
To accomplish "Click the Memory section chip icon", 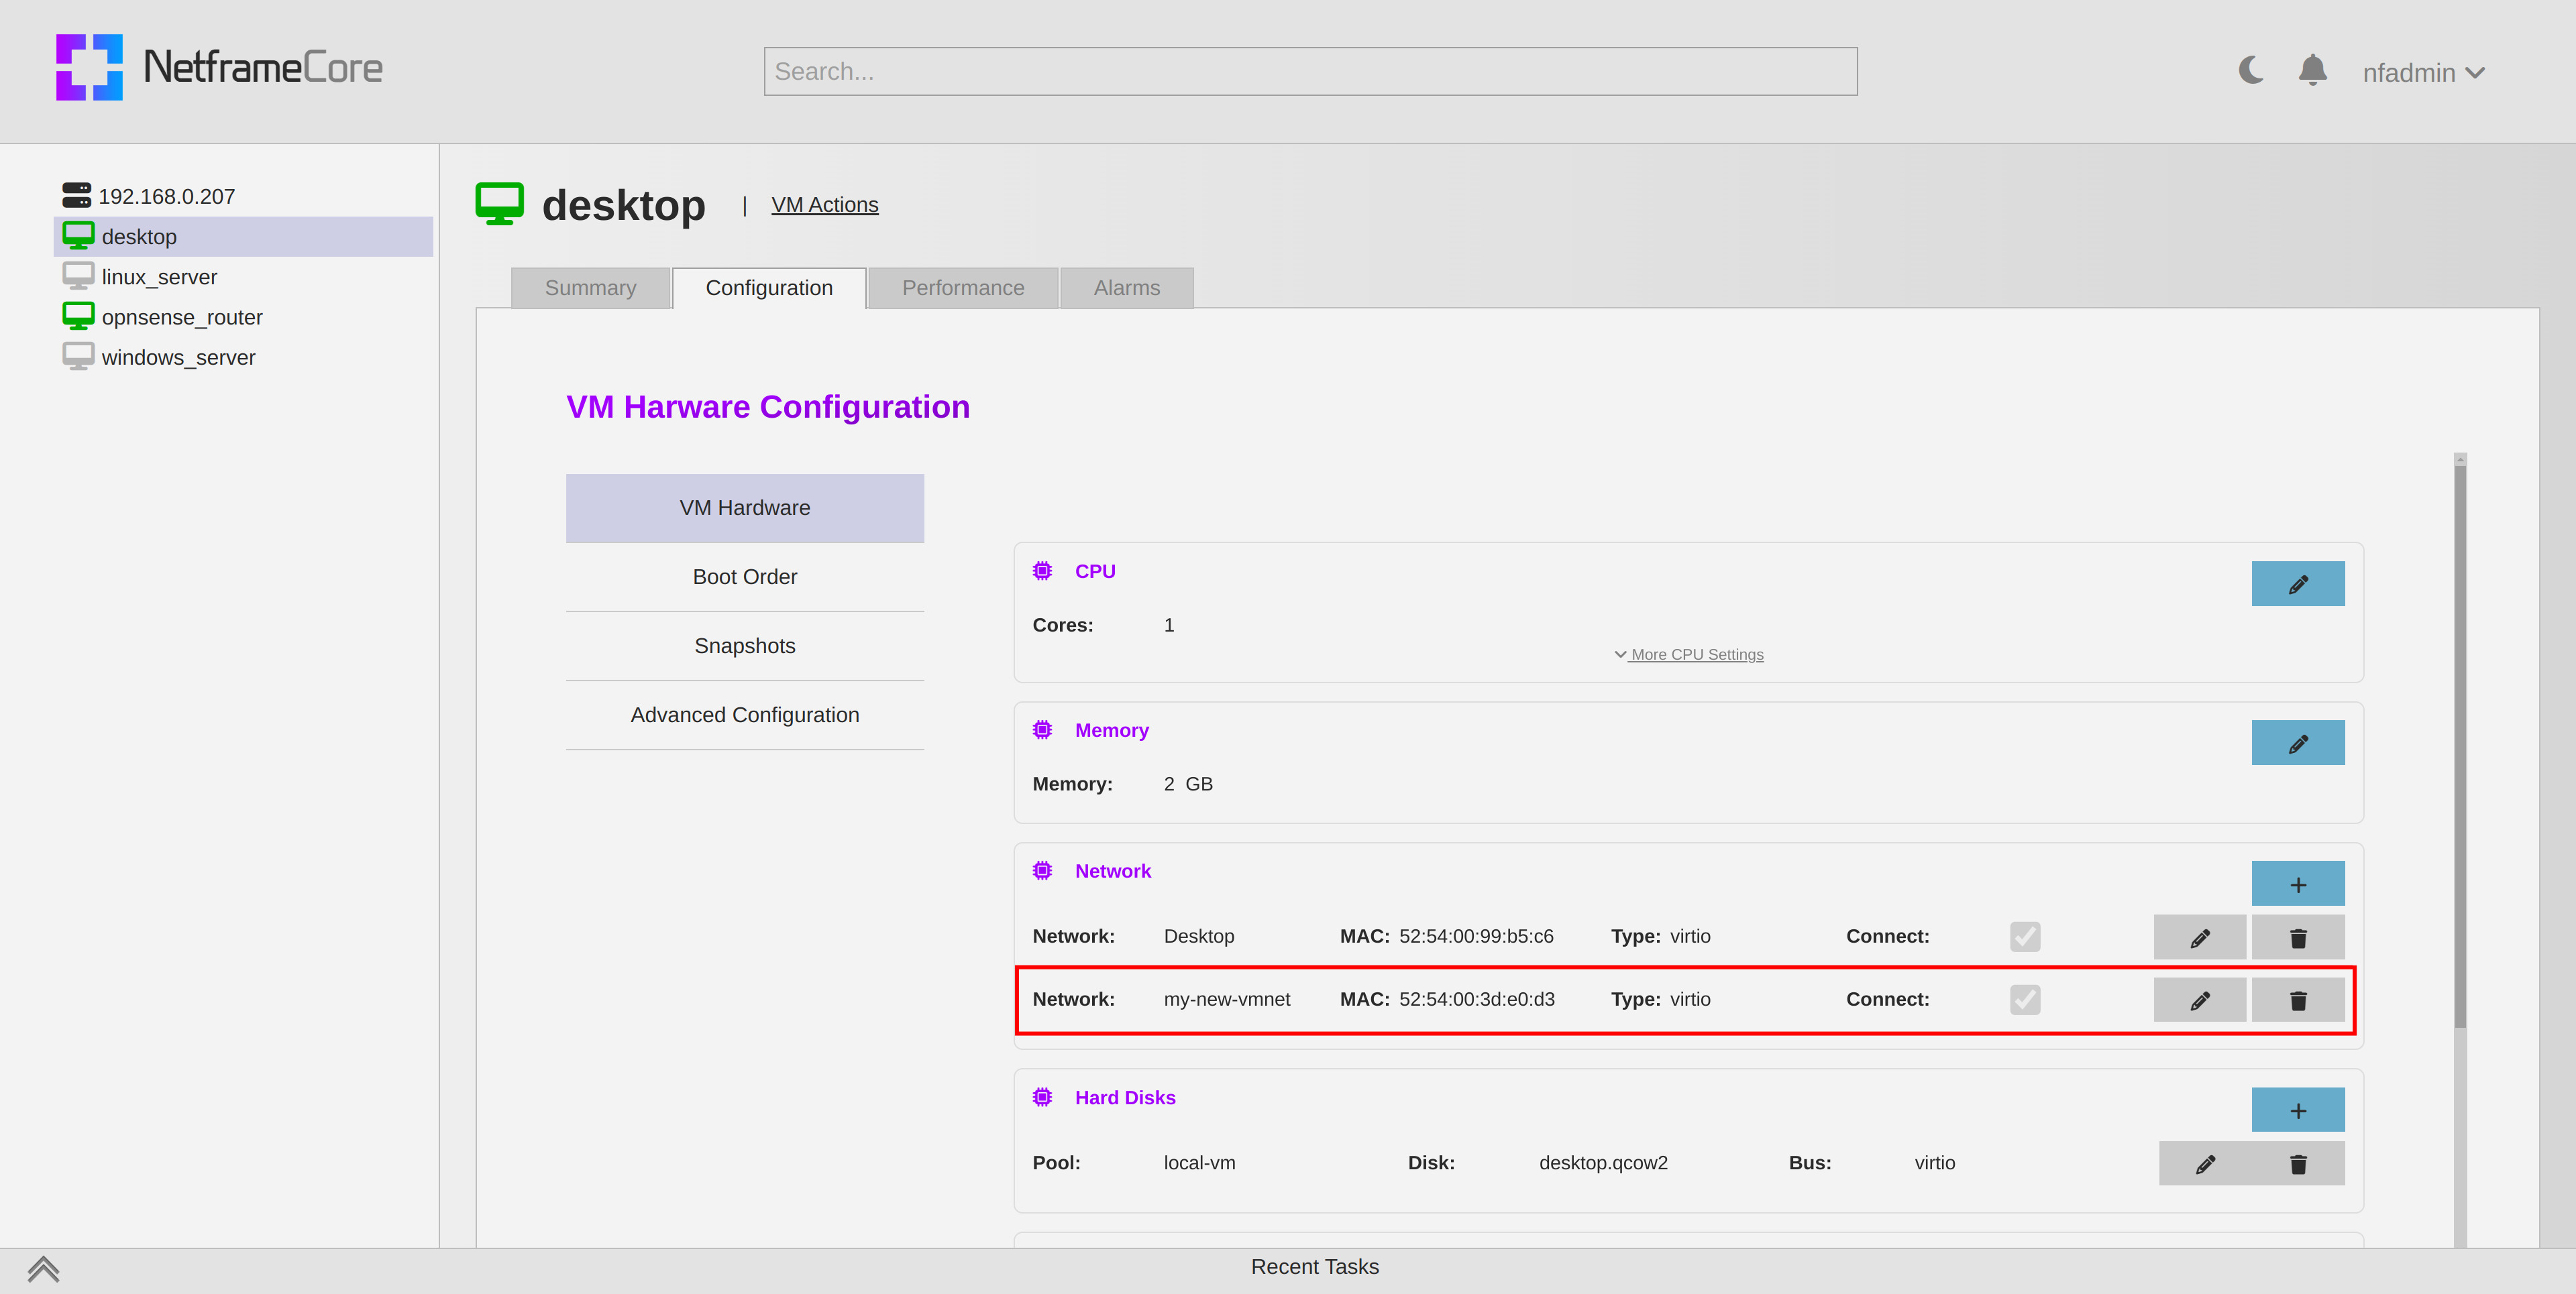I will [1042, 729].
